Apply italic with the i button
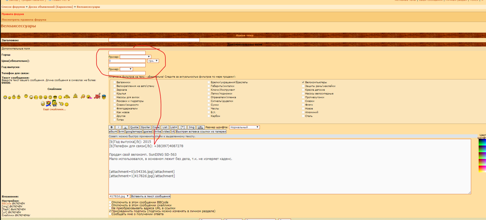The image size is (486, 220). (118, 127)
